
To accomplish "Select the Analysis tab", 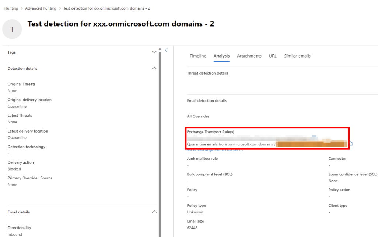I will pos(221,56).
